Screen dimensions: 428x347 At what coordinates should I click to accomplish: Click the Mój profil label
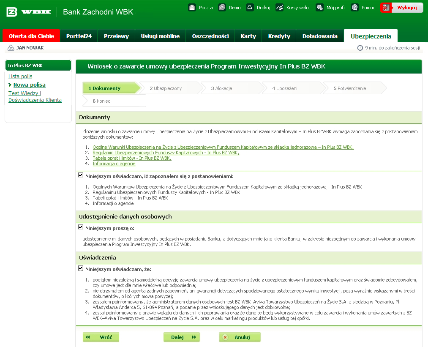[x=336, y=8]
